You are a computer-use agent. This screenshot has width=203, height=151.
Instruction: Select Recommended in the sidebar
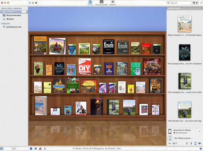14,15
